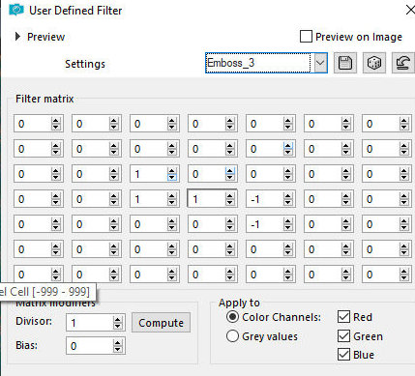This screenshot has height=376, width=415.
Task: Click the top-left cell of the filter matrix
Action: click(32, 124)
